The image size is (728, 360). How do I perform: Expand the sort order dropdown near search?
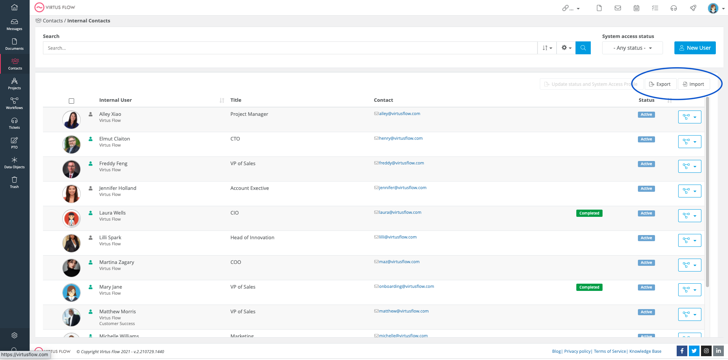(x=547, y=48)
